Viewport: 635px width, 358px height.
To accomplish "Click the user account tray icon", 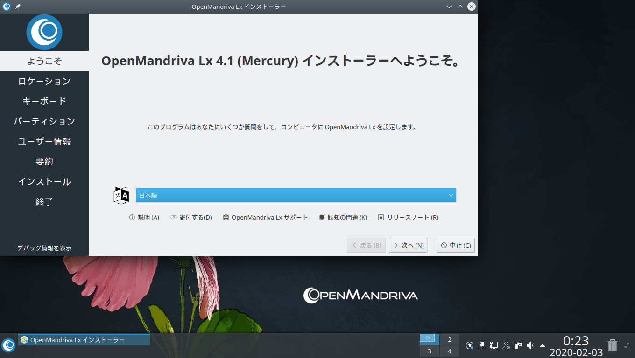I will click(506, 345).
